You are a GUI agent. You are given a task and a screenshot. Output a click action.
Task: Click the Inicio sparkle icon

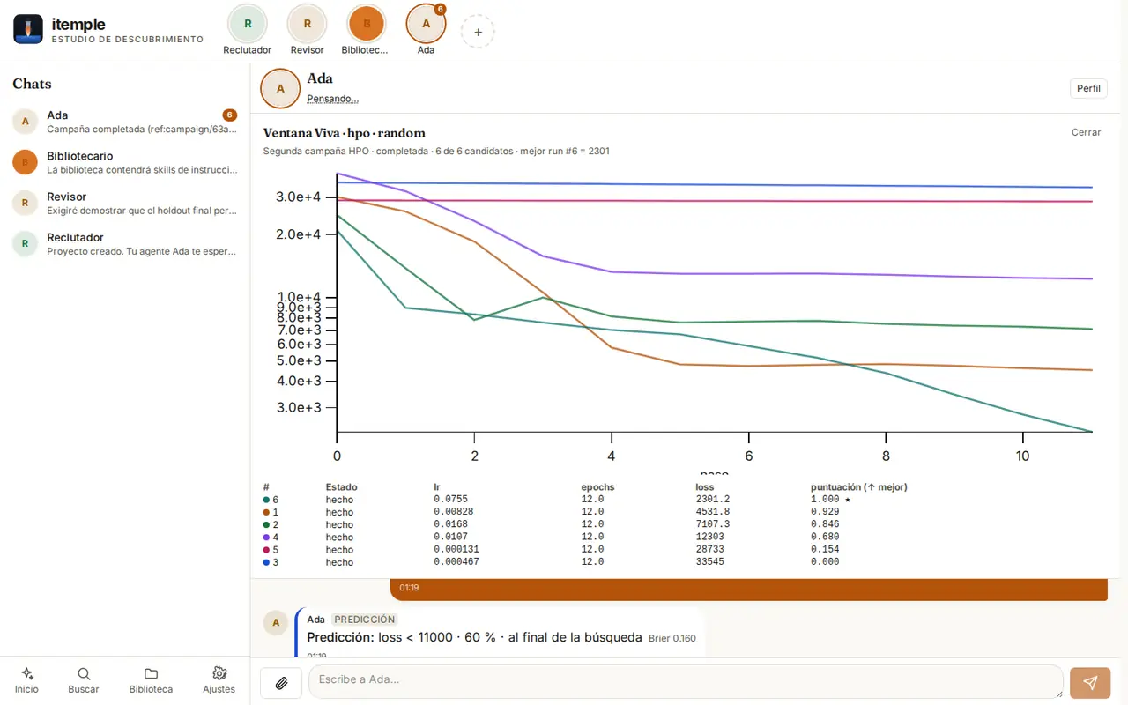pyautogui.click(x=26, y=673)
